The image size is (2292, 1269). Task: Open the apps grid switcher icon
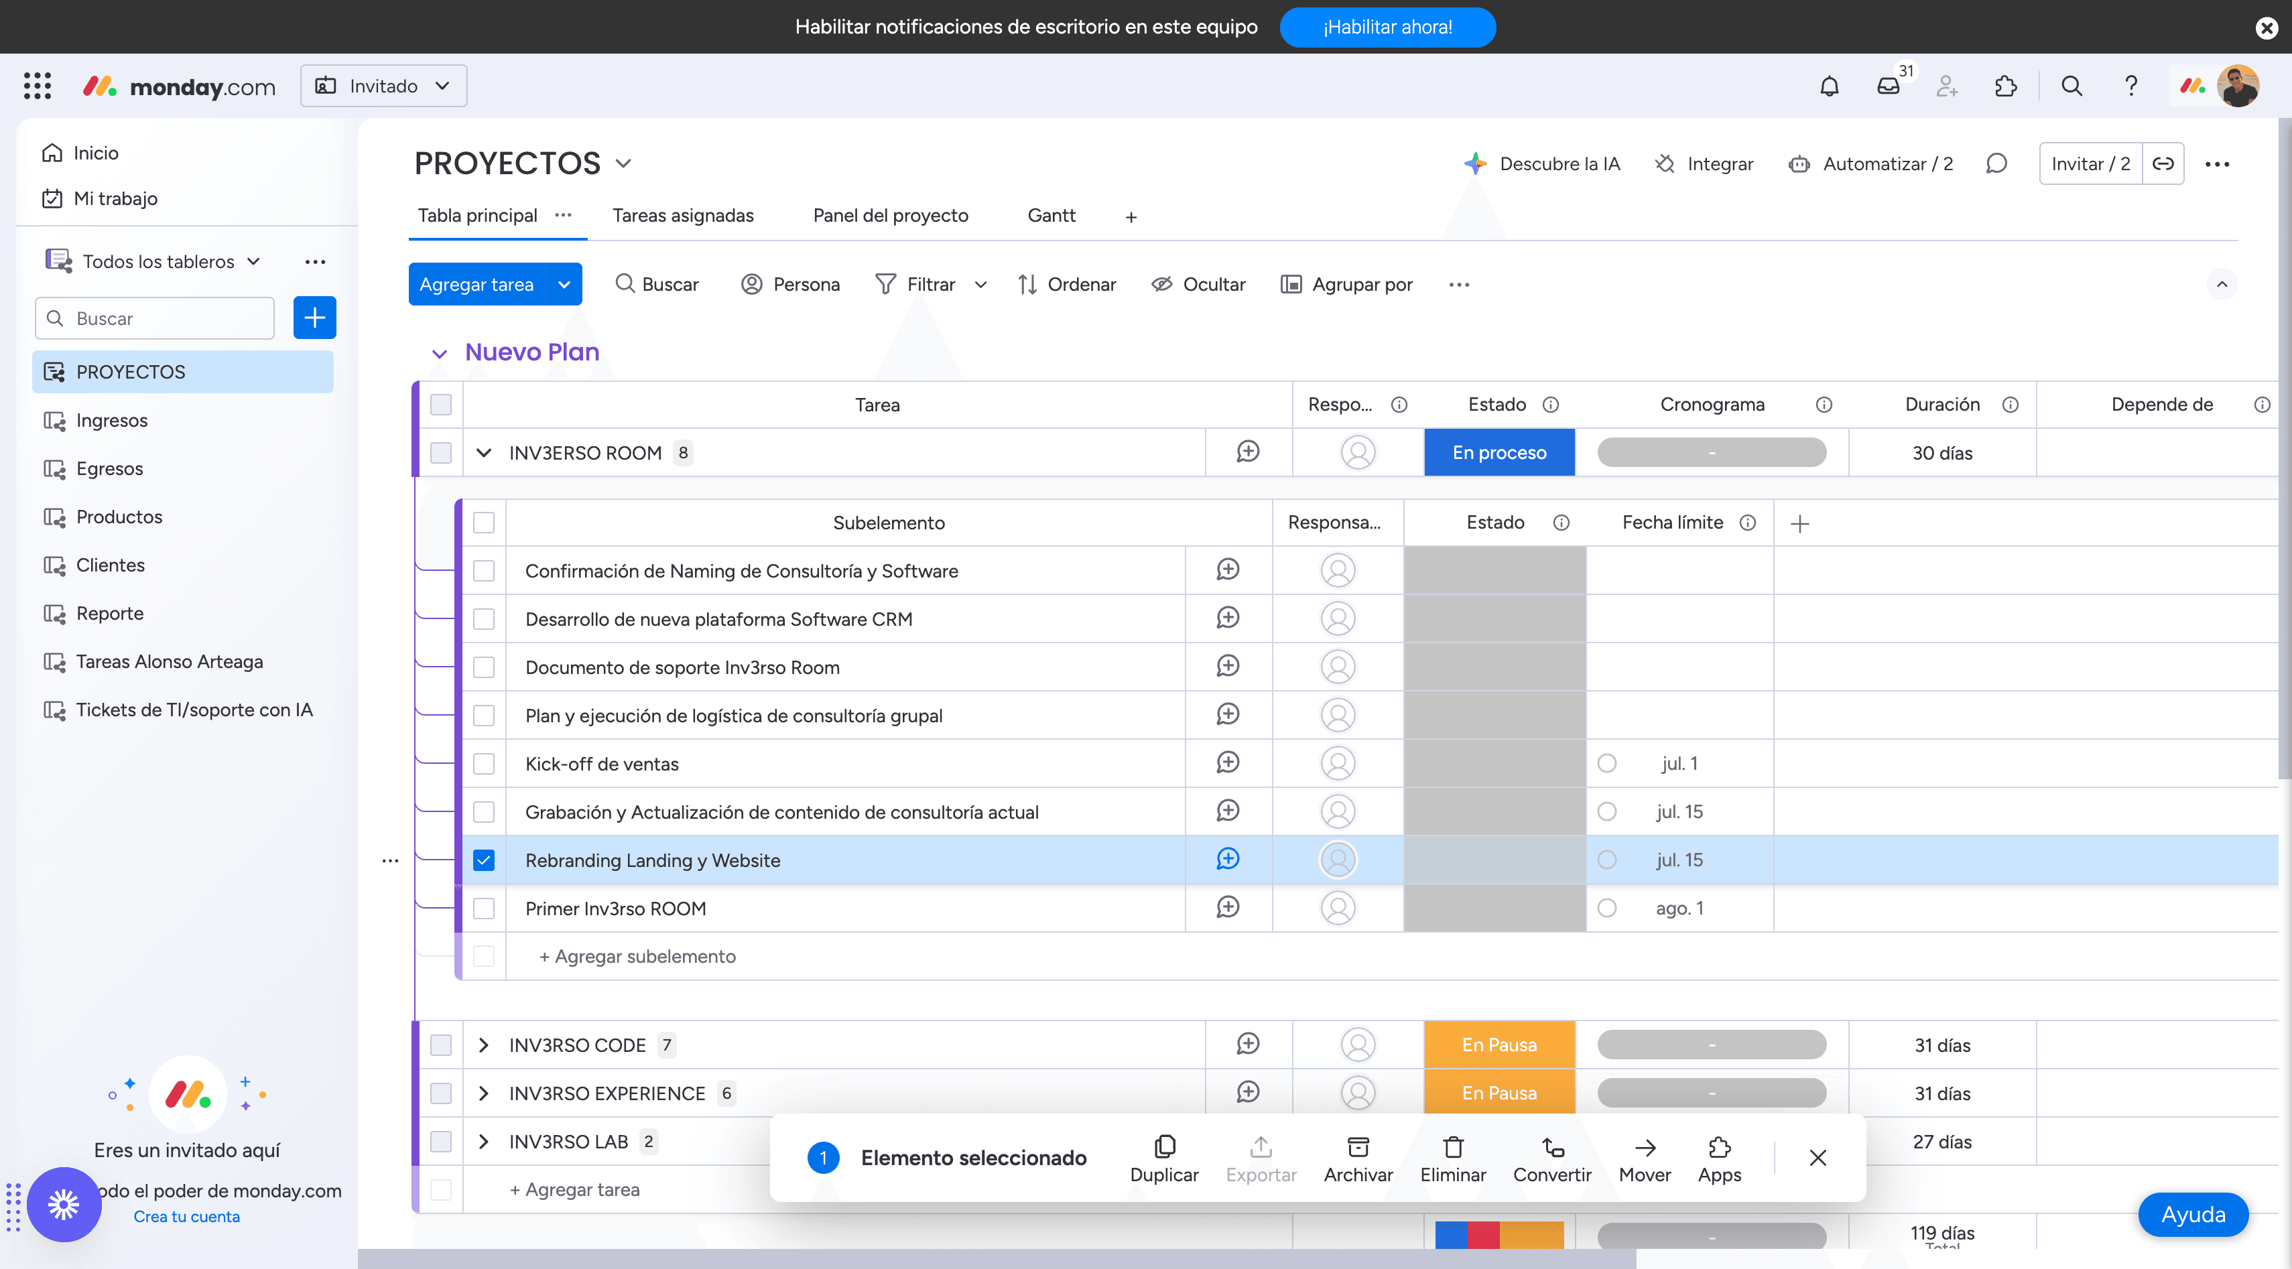38,86
